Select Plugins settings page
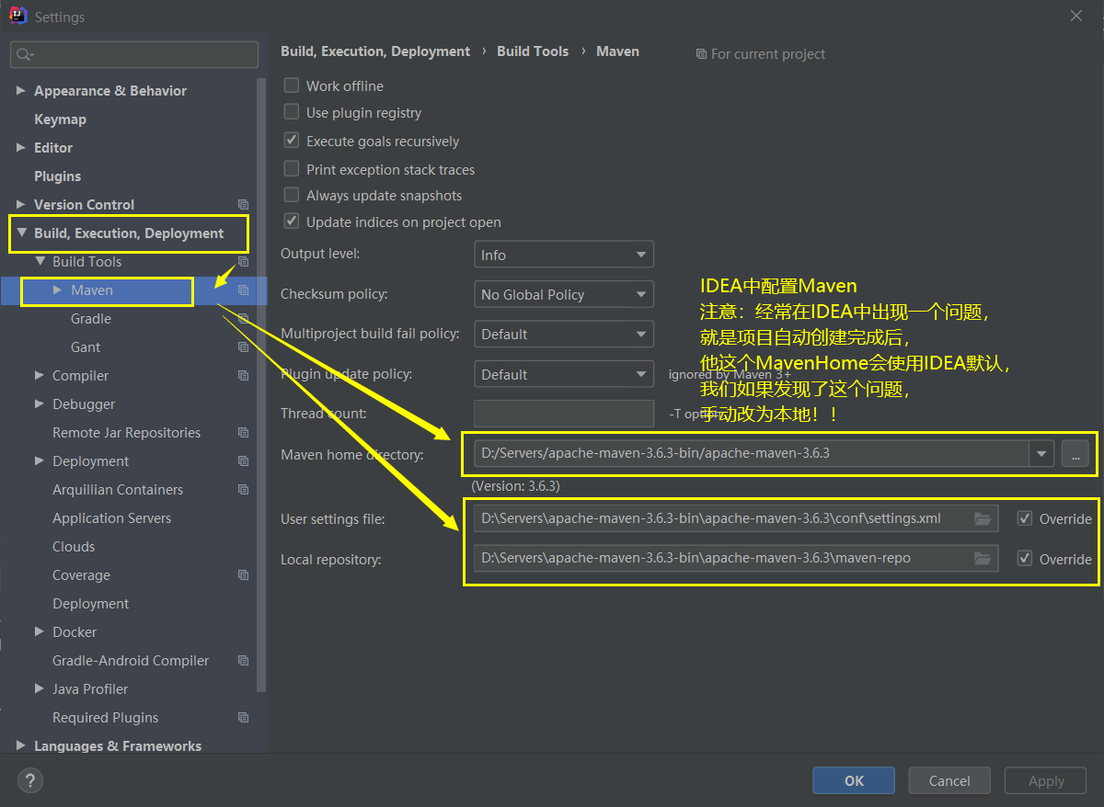Image resolution: width=1104 pixels, height=807 pixels. [57, 176]
